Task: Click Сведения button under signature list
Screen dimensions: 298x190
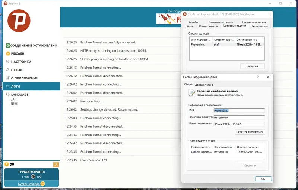Action: 253,66
